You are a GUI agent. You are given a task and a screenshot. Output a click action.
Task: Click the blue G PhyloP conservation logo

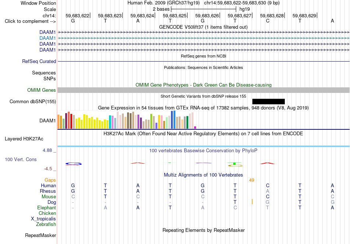73,164
